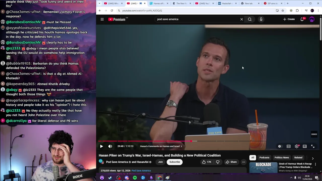This screenshot has height=181, width=322.
Task: Switch to theater mode
Action: pos(305,146)
